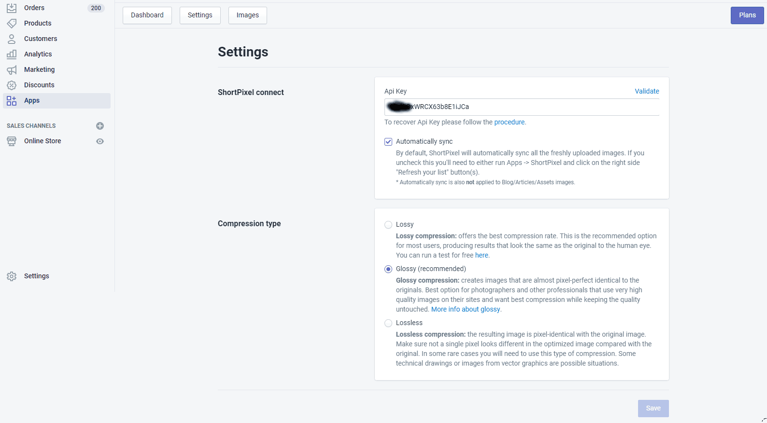Click the Plans button
This screenshot has width=767, height=423.
(747, 15)
